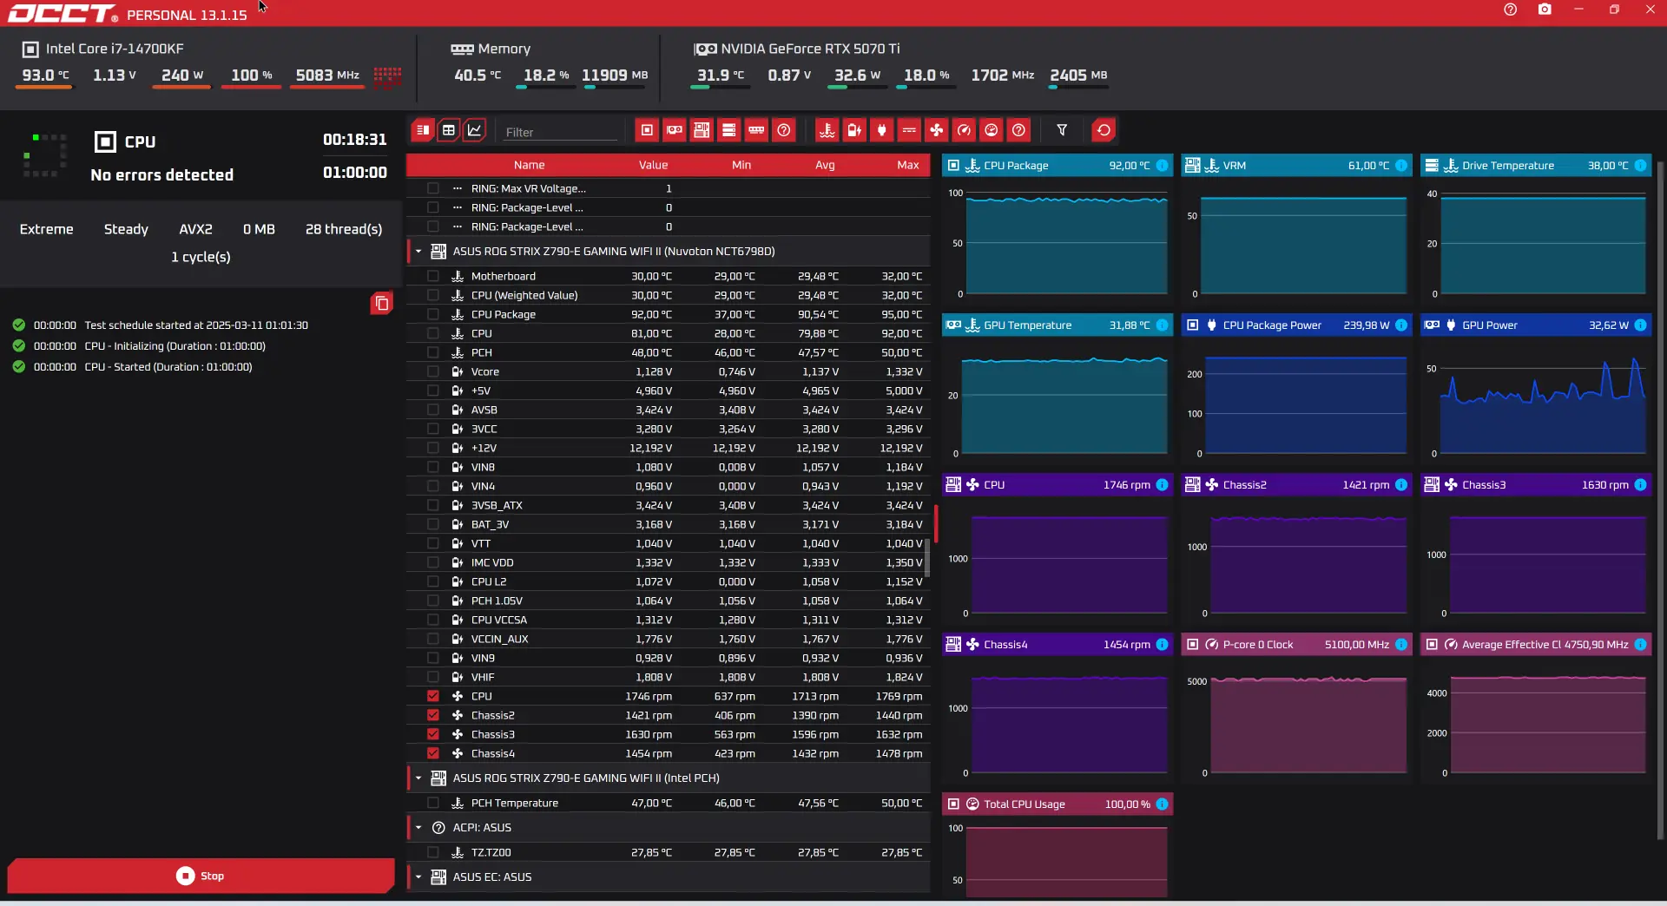The height and width of the screenshot is (906, 1667).
Task: Switch to graph-only monitoring view
Action: [475, 130]
